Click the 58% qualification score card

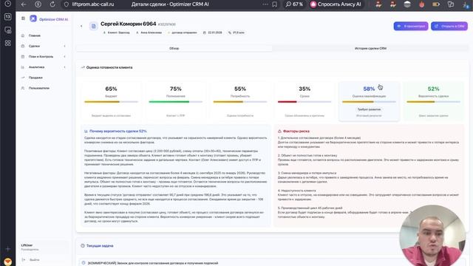[369, 101]
